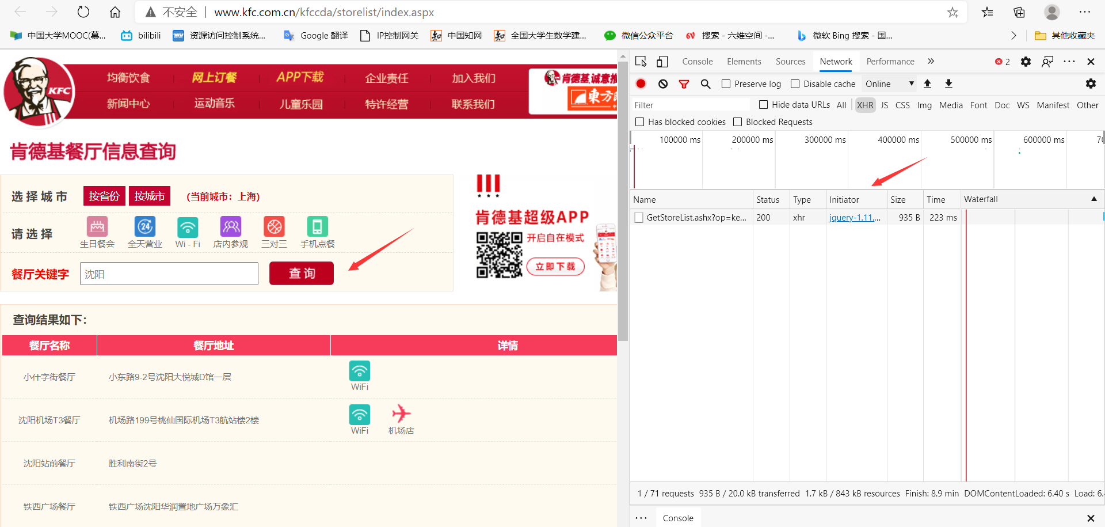1105x527 pixels.
Task: Enable Disable cache checkbox
Action: coord(795,84)
